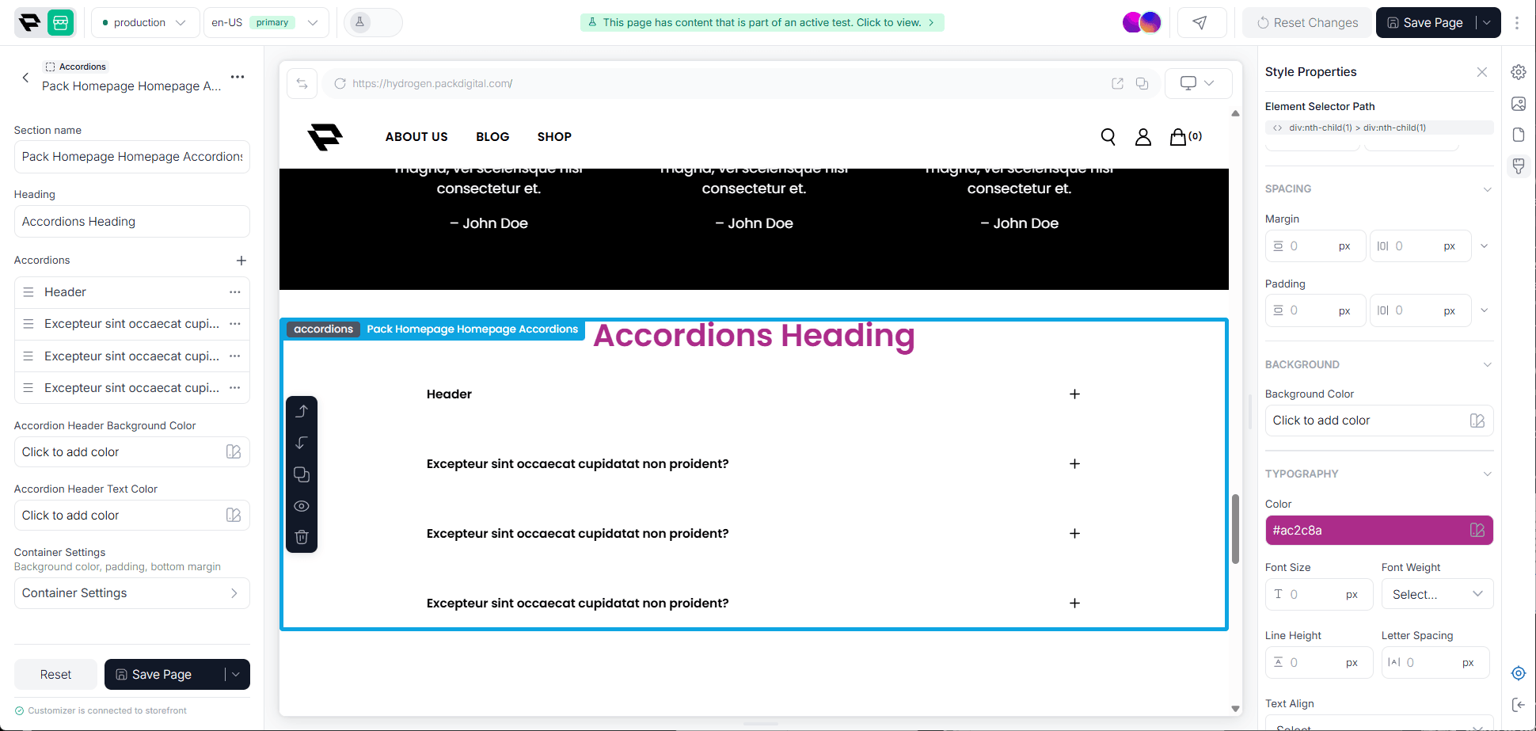Refresh the preview URL with reload icon

pyautogui.click(x=340, y=84)
